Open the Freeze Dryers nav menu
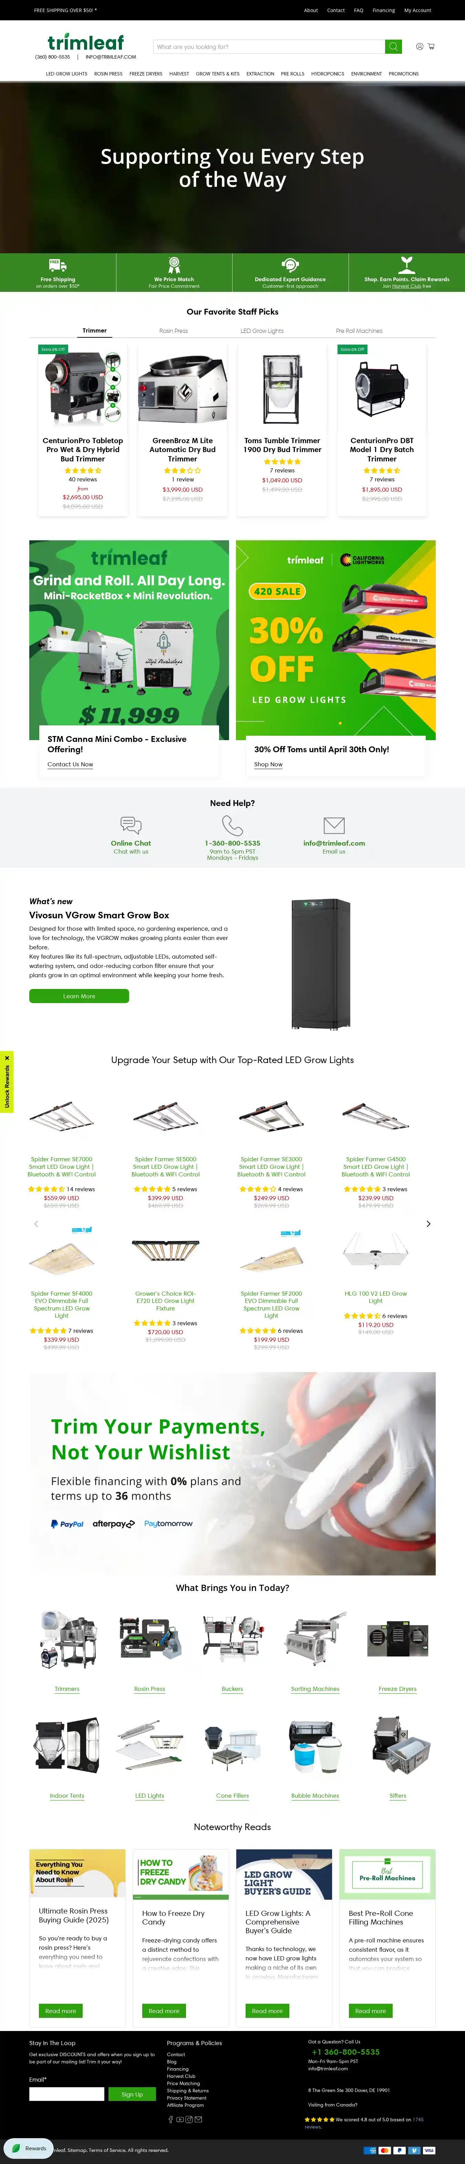Image resolution: width=465 pixels, height=2164 pixels. click(146, 74)
